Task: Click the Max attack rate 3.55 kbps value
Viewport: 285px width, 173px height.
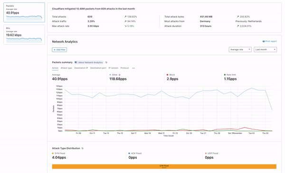Action: 93,26
